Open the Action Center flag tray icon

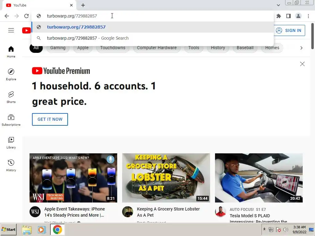(278, 230)
